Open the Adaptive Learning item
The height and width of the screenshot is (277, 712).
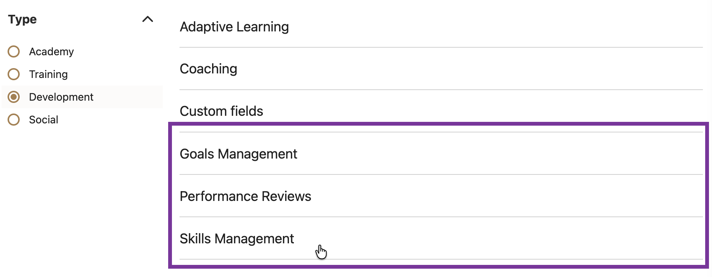[234, 27]
